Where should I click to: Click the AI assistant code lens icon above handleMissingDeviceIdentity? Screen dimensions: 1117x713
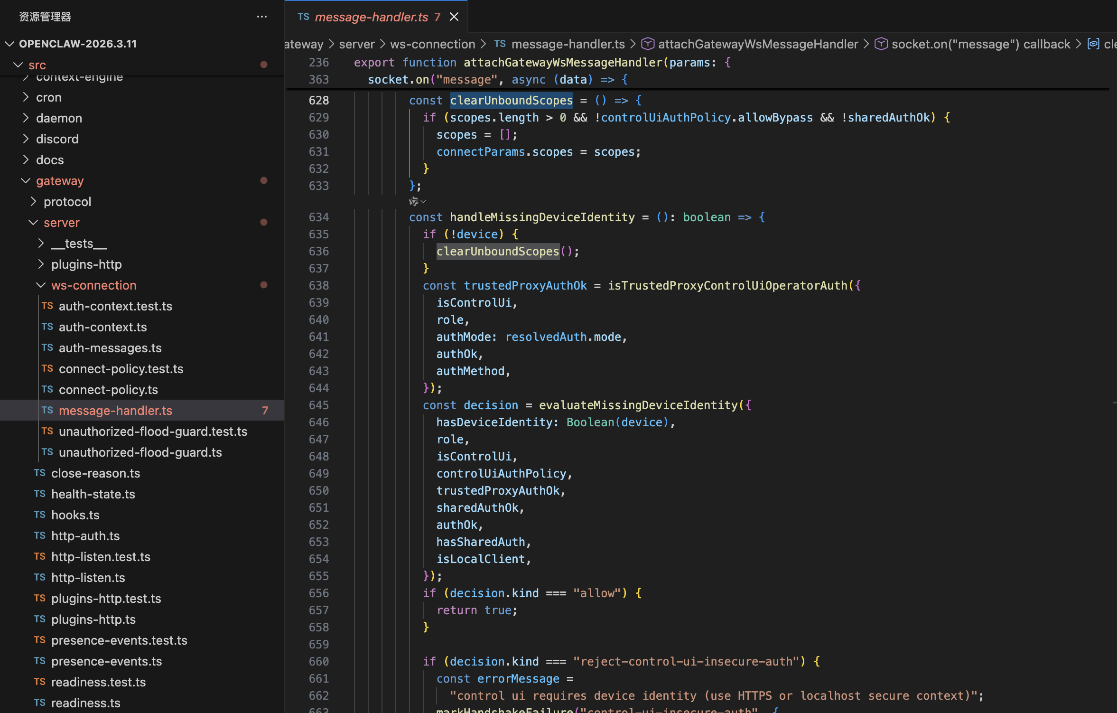coord(413,202)
